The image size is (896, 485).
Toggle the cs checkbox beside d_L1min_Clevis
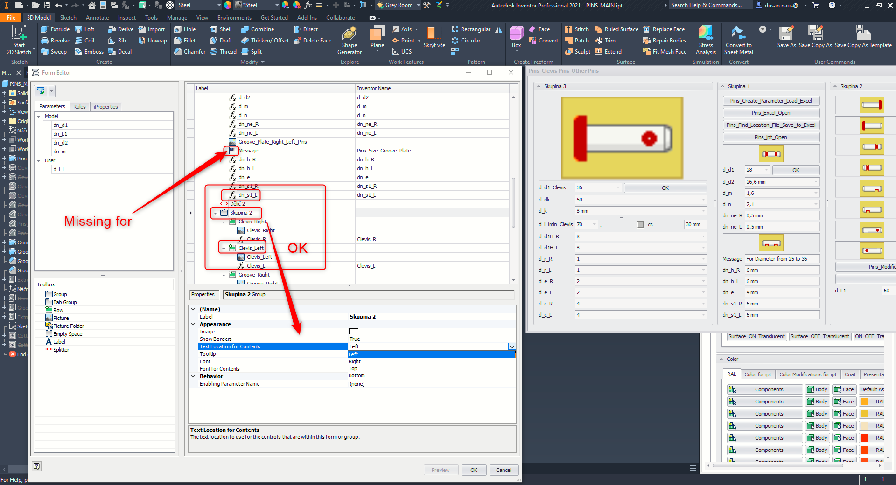640,224
